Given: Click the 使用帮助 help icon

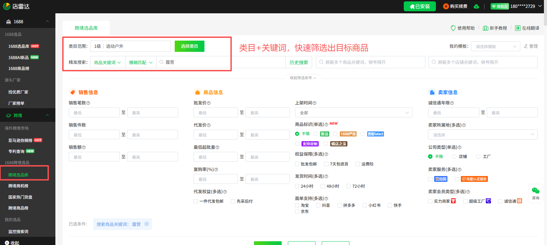Looking at the screenshot, I should click(453, 28).
